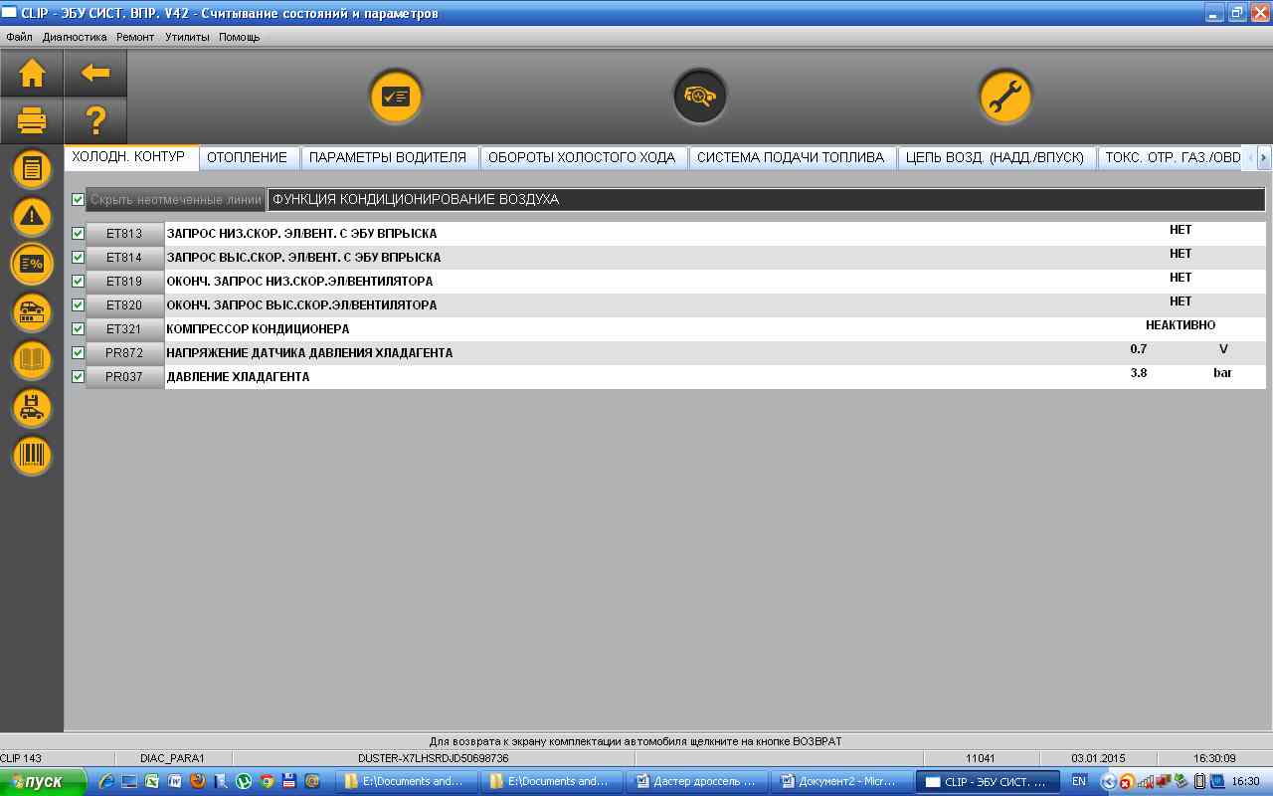
Task: Open the warning triangle faults icon
Action: click(x=32, y=216)
